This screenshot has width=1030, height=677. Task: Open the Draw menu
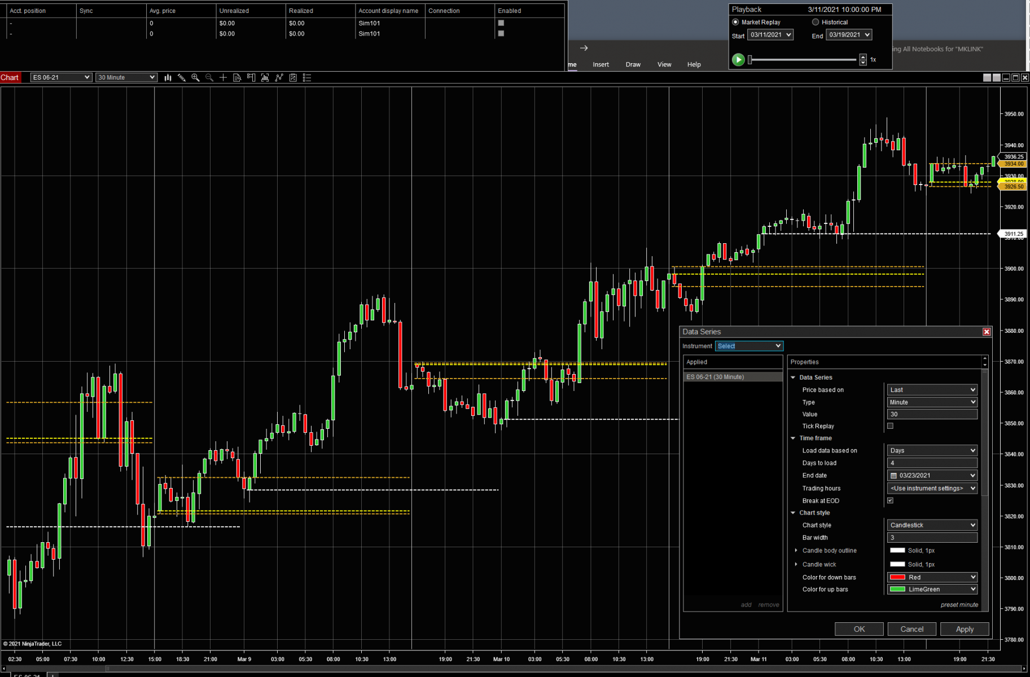pyautogui.click(x=633, y=64)
